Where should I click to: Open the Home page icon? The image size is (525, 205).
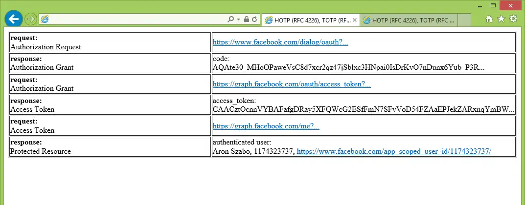489,19
